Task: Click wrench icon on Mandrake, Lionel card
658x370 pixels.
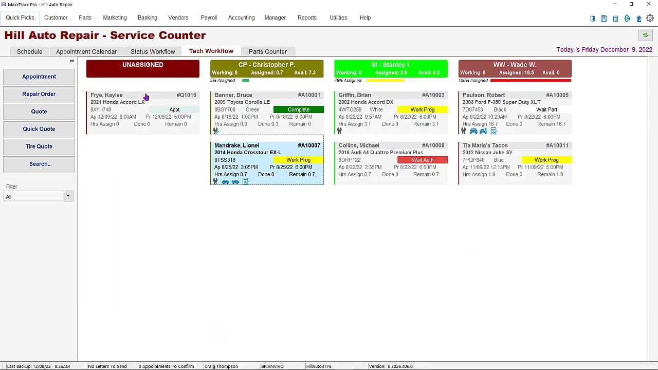Action: click(x=215, y=181)
